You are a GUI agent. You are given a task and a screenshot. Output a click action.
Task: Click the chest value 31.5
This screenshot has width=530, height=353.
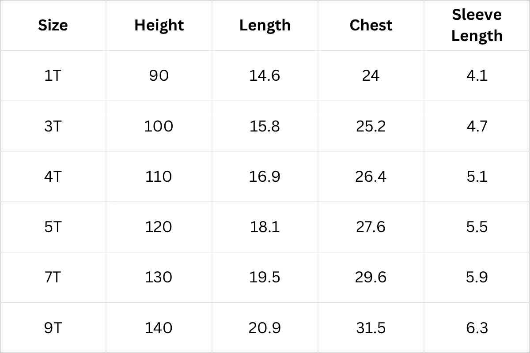pyautogui.click(x=371, y=328)
